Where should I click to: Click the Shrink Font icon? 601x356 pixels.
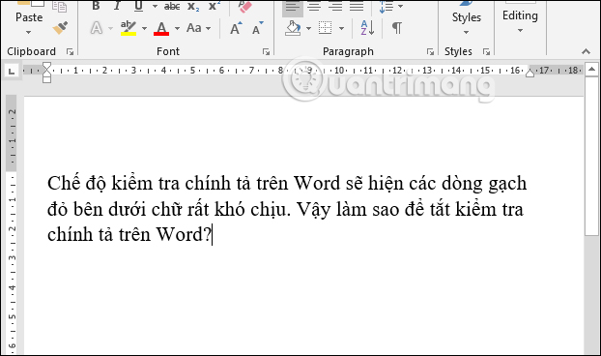(x=258, y=28)
